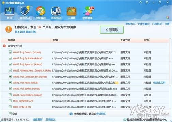Open the 设置 settings link

pos(167,24)
